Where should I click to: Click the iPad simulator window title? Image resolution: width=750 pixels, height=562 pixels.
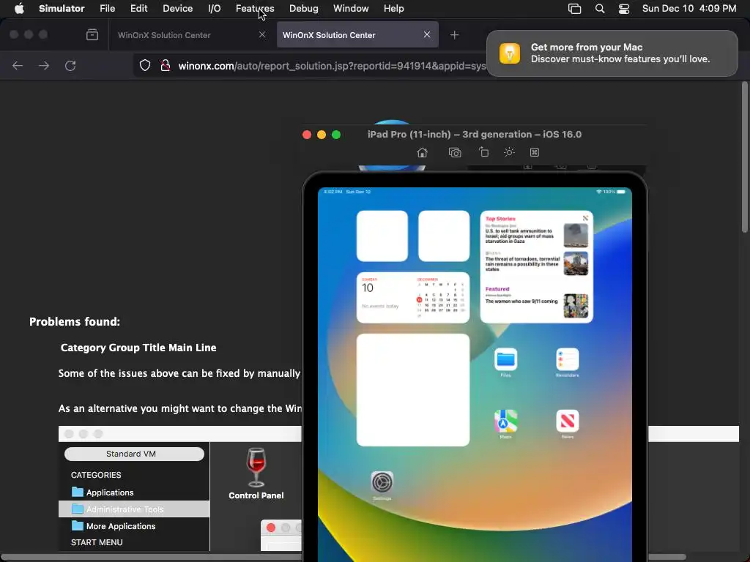[474, 135]
